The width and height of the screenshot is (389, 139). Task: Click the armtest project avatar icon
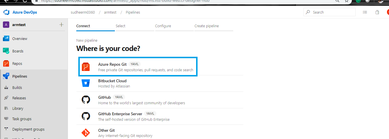pyautogui.click(x=6, y=25)
